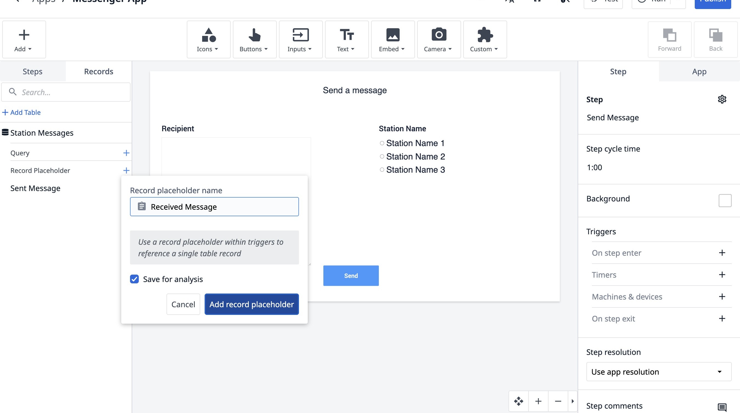
Task: Click the step settings gear icon
Action: click(x=722, y=99)
